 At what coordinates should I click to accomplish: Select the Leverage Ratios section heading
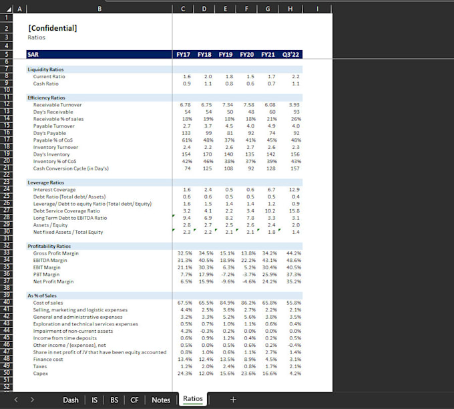coord(46,182)
